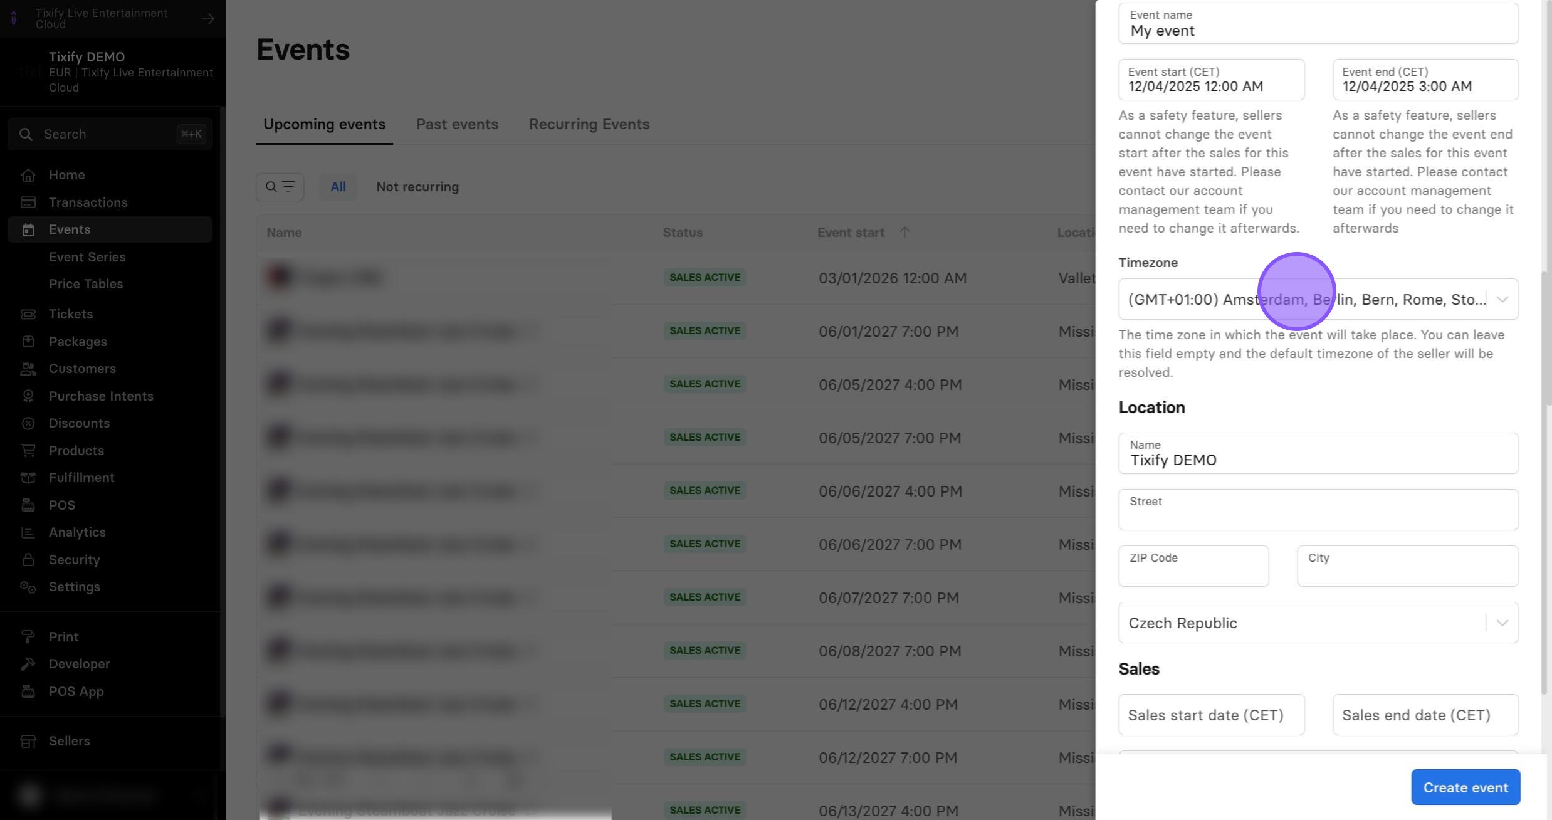The image size is (1552, 820).
Task: Open the search and filter button in events list
Action: [280, 187]
